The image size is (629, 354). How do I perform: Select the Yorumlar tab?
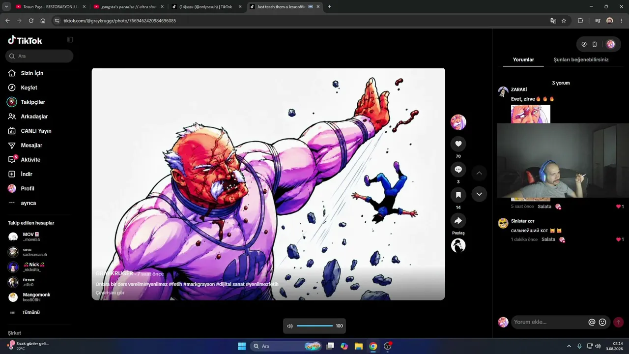click(523, 59)
